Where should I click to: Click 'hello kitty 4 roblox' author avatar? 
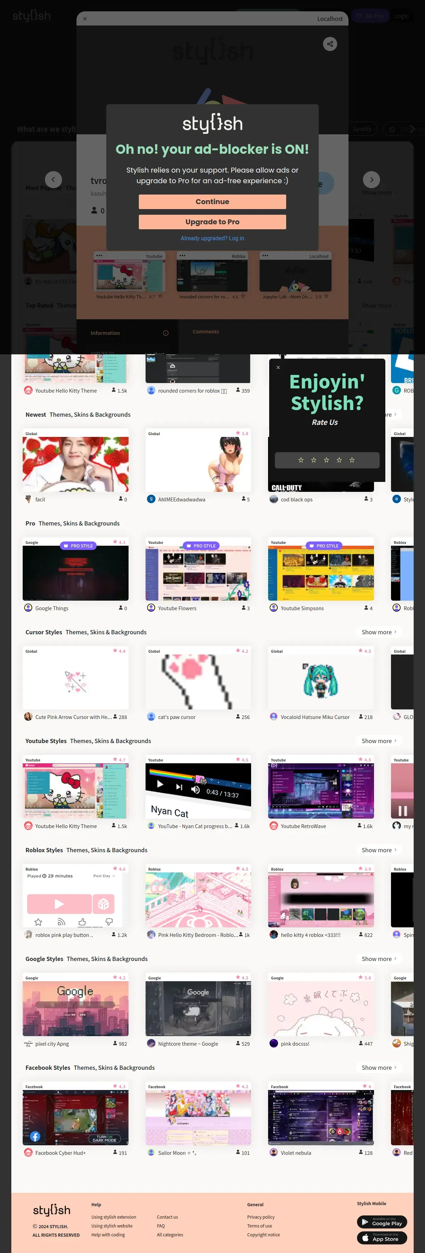click(274, 935)
